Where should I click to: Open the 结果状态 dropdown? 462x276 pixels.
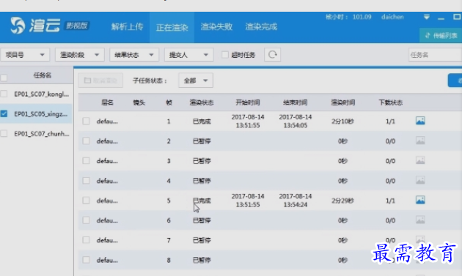click(134, 55)
